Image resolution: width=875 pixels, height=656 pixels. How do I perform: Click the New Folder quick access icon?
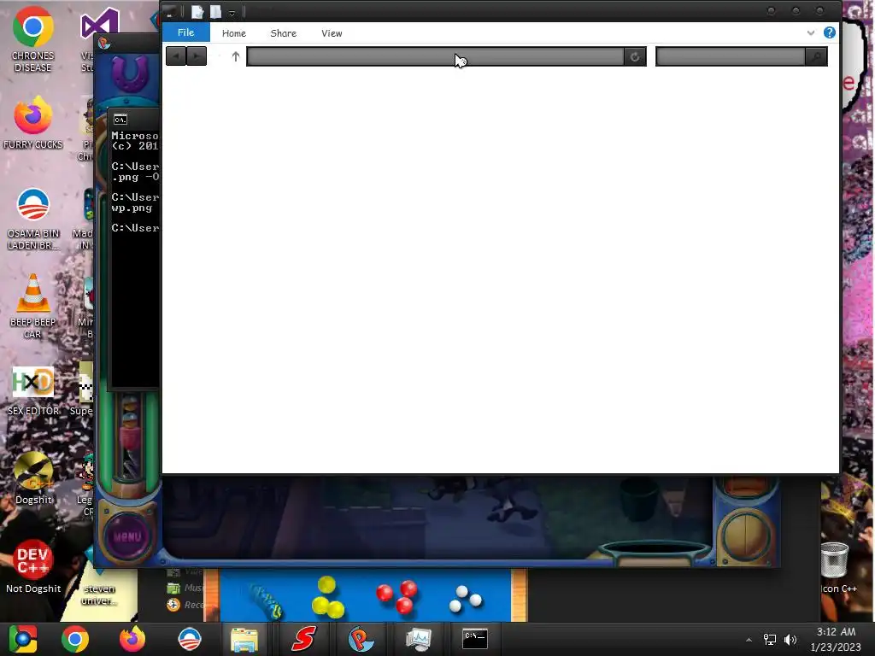pyautogui.click(x=216, y=12)
